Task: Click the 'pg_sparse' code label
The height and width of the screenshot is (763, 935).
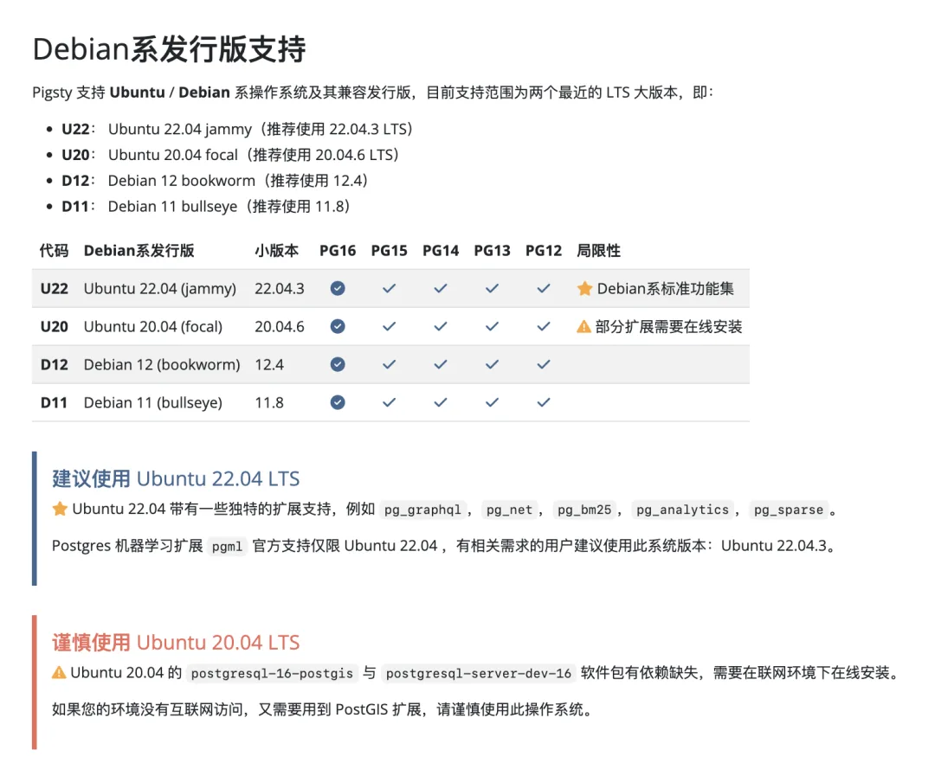Action: [789, 510]
